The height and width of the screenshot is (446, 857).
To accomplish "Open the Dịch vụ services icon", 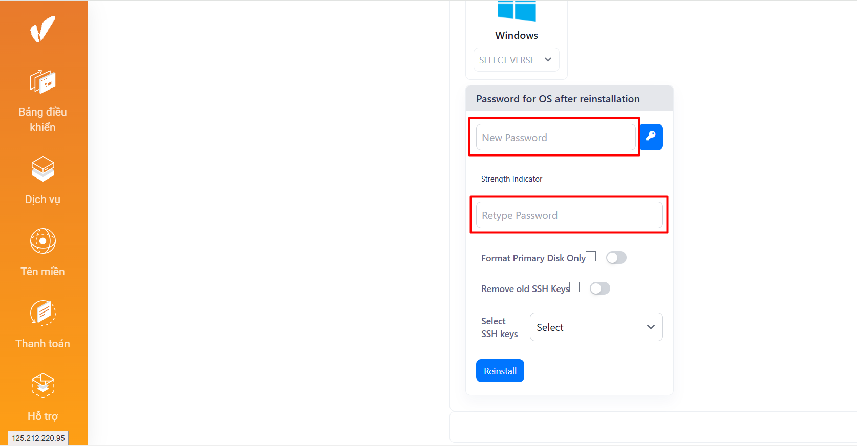I will [42, 169].
